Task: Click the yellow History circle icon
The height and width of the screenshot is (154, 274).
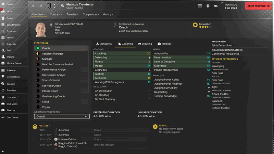Action: tap(35, 127)
